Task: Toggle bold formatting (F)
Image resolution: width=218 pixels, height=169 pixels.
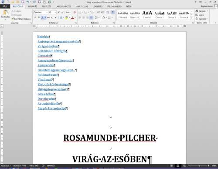Action: (x=35, y=18)
